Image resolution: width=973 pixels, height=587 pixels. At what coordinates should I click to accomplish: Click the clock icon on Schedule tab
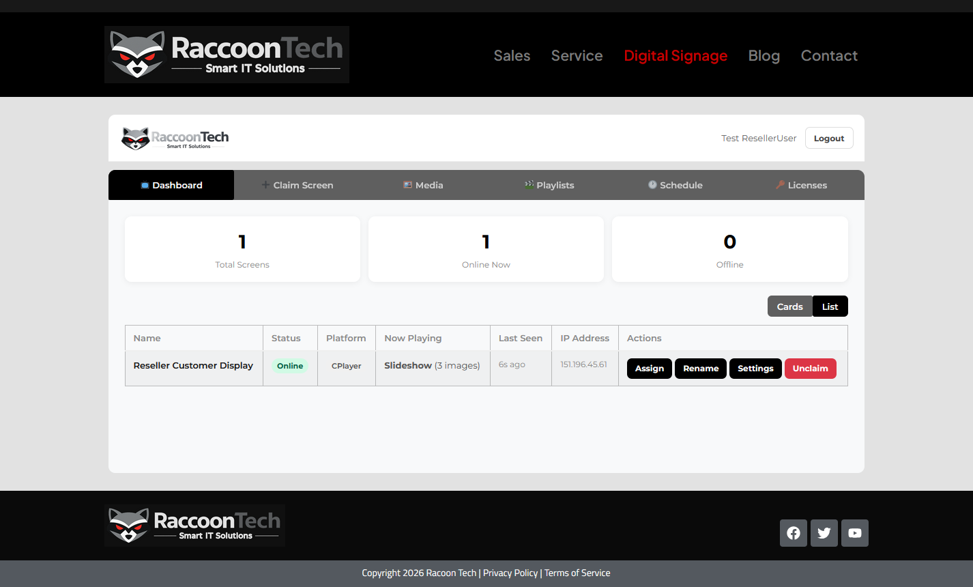653,184
